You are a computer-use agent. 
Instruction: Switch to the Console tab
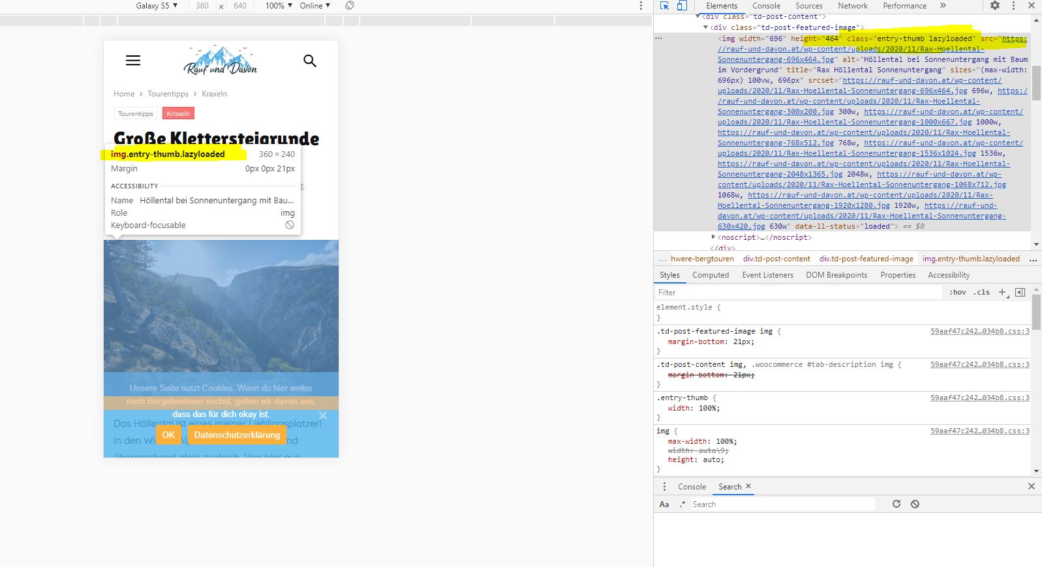[766, 5]
